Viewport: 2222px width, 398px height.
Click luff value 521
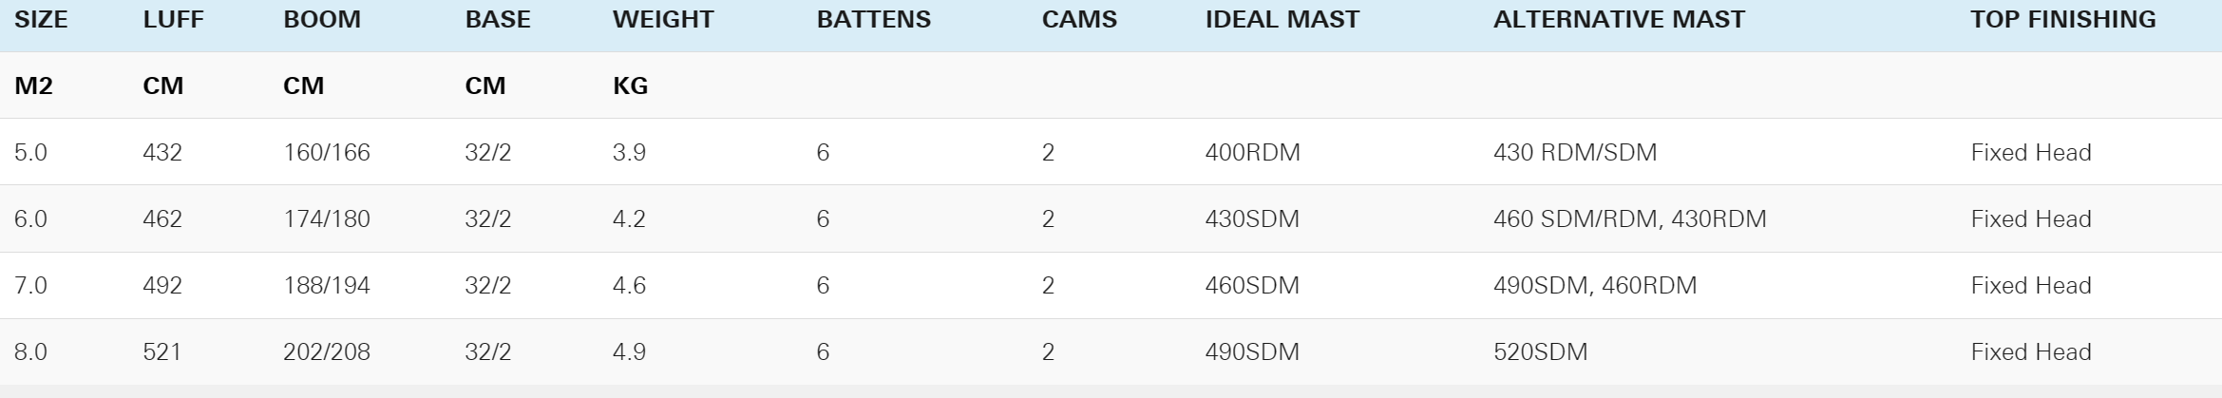[162, 351]
